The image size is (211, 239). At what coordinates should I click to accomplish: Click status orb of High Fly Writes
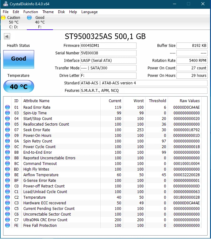point(7,169)
